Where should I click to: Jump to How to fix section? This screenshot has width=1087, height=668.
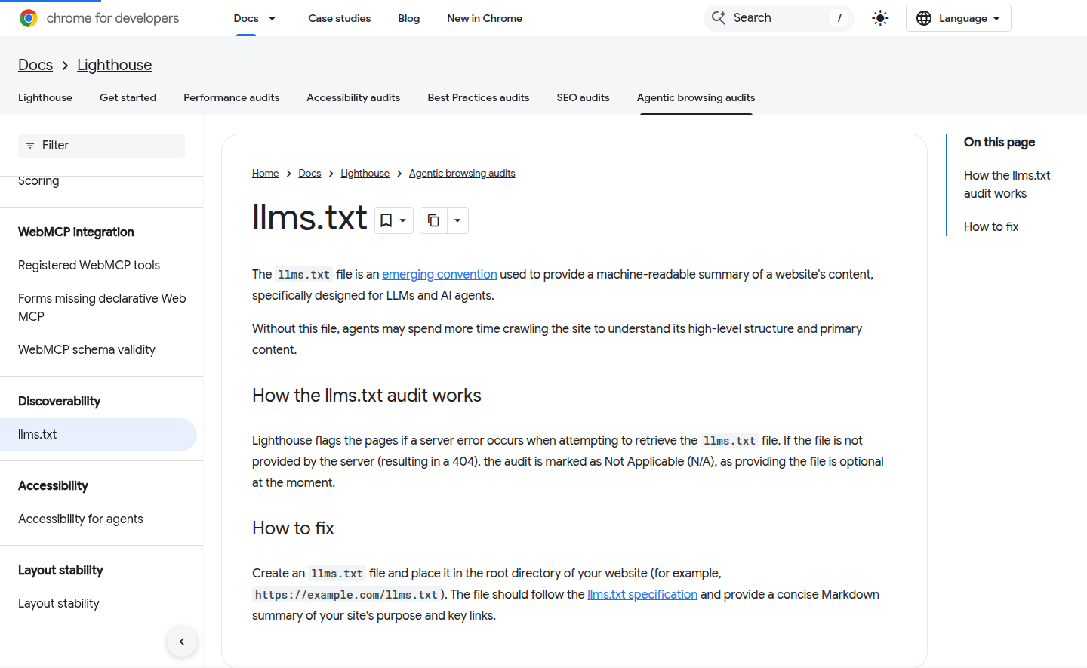991,226
